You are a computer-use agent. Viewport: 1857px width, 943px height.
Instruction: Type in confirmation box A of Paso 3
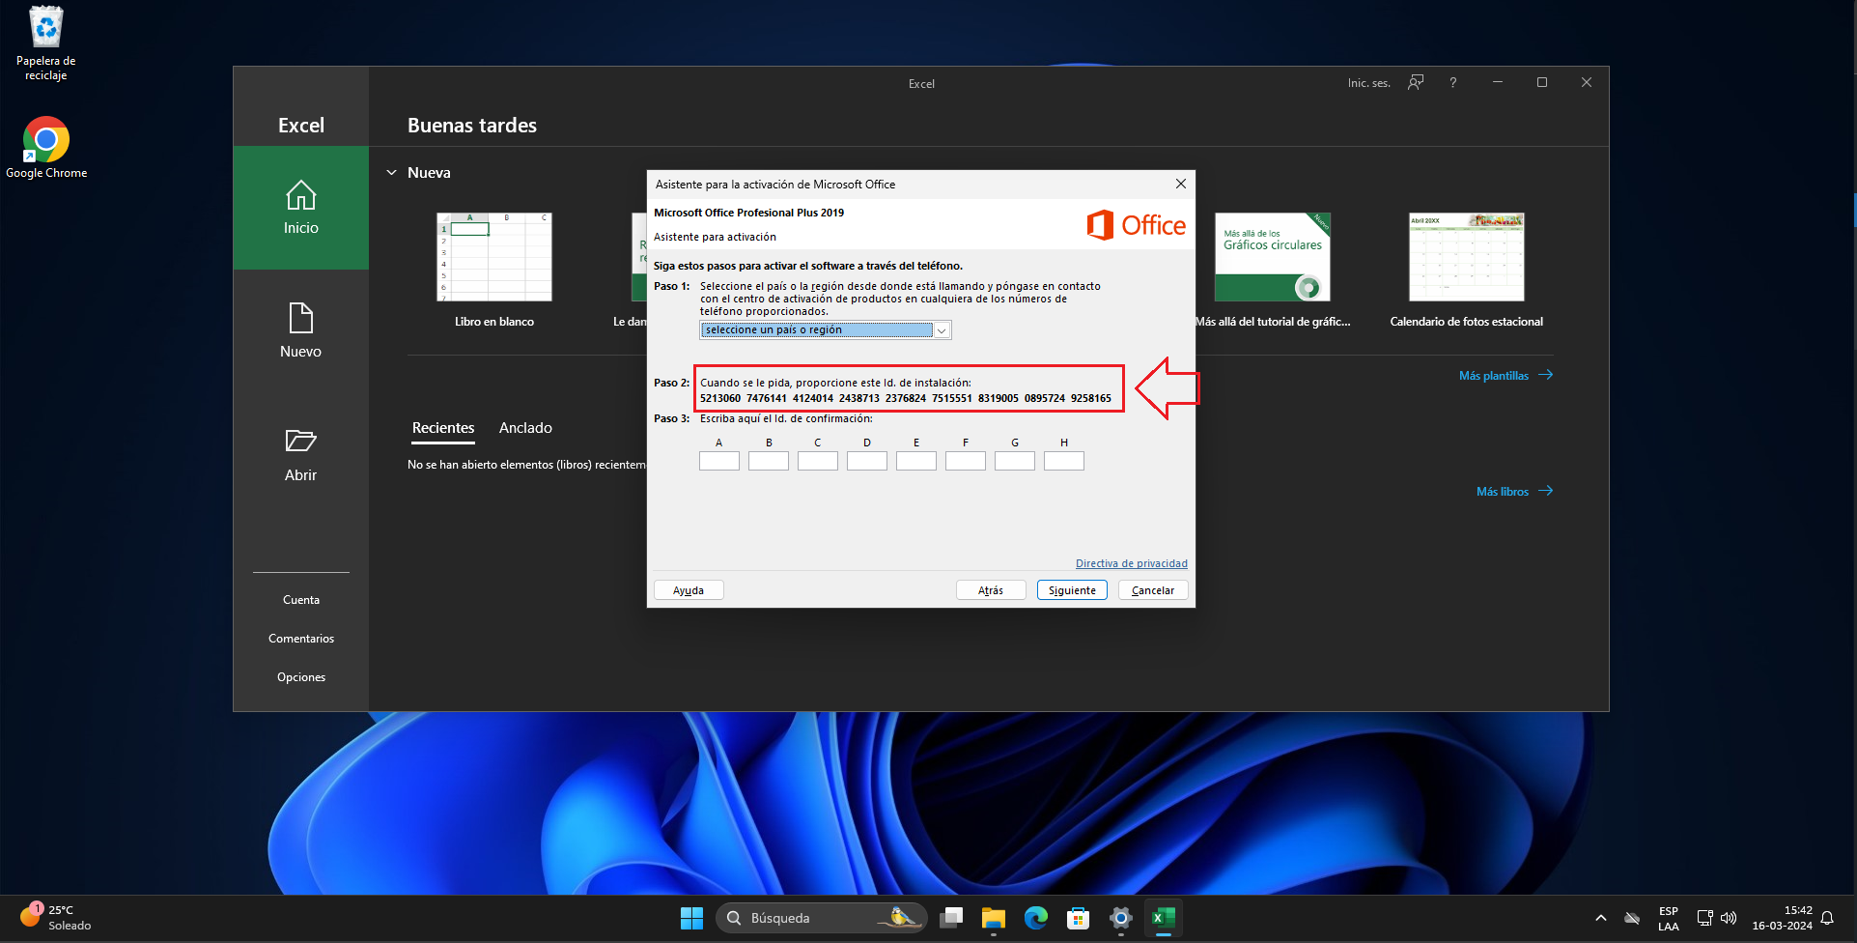point(718,461)
